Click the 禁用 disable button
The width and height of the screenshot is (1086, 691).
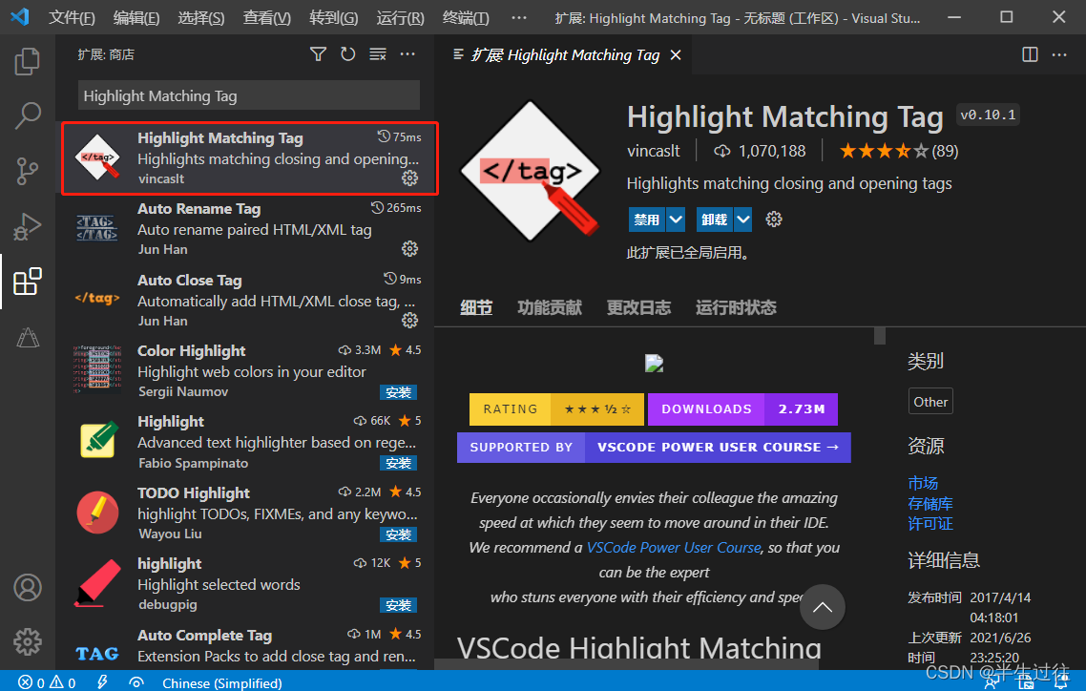point(647,220)
